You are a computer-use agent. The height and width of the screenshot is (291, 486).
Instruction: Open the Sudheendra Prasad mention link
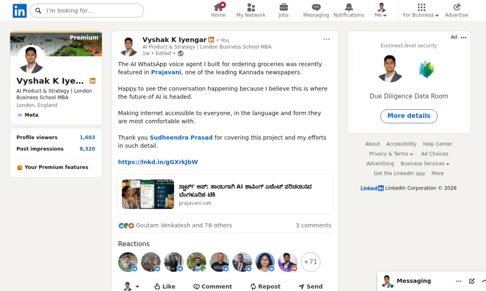click(x=181, y=137)
